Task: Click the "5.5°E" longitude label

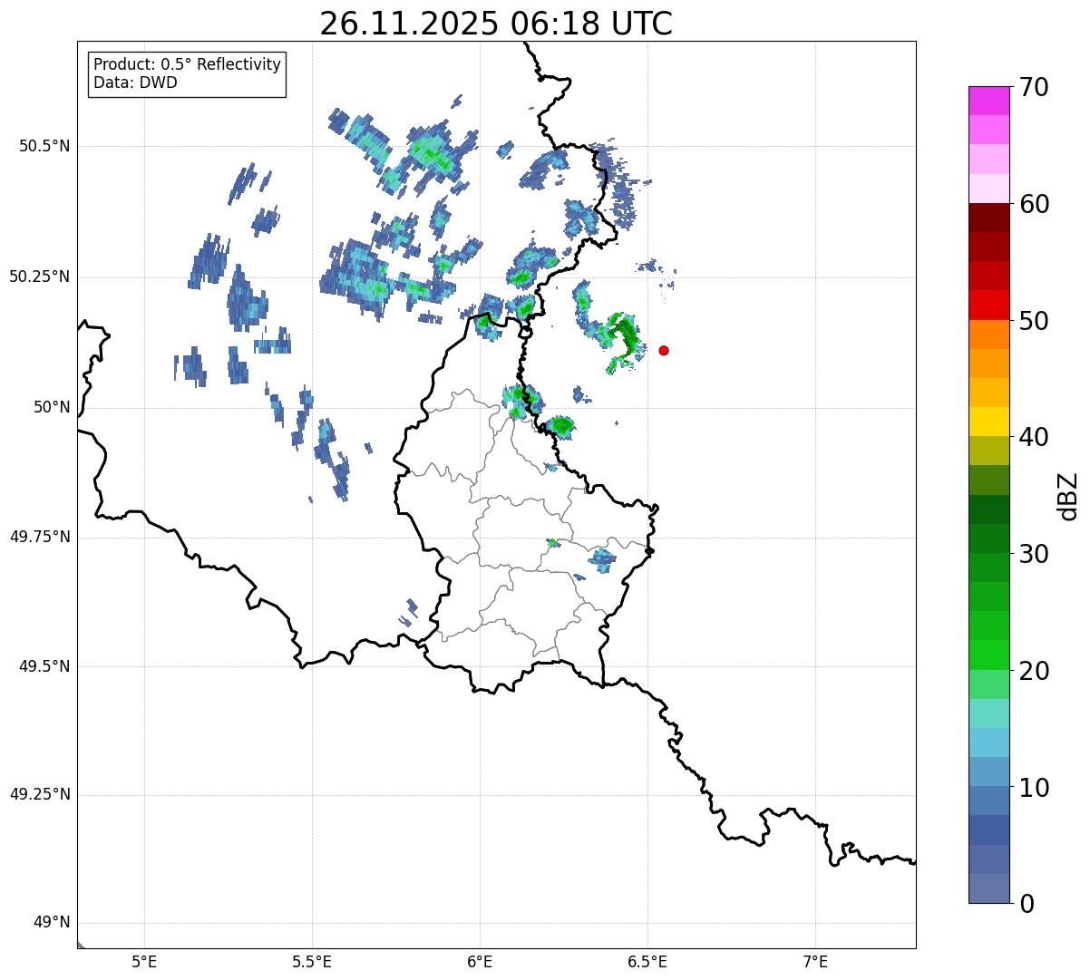Action: click(x=312, y=961)
